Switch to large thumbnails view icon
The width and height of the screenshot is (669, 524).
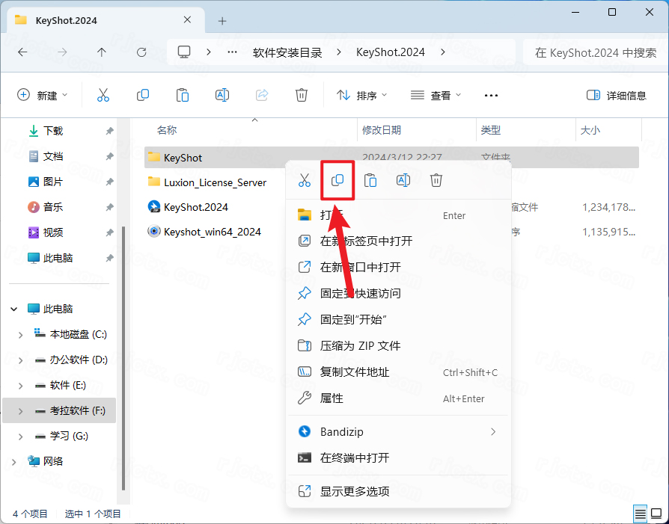pos(656,514)
